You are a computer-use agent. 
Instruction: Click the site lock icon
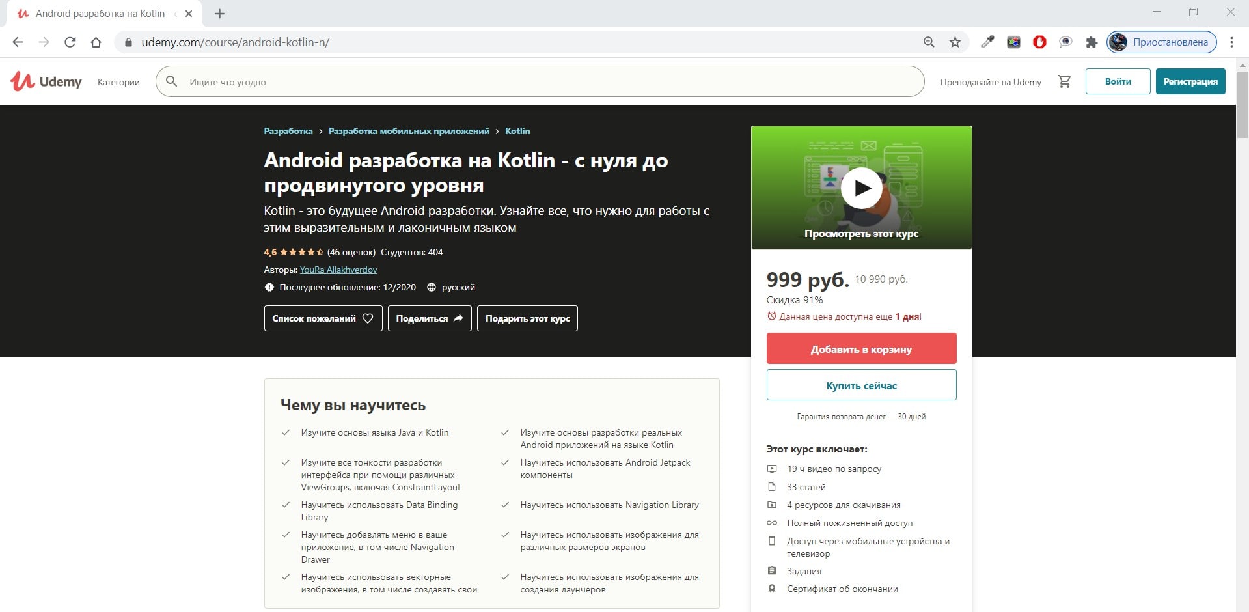pyautogui.click(x=128, y=42)
